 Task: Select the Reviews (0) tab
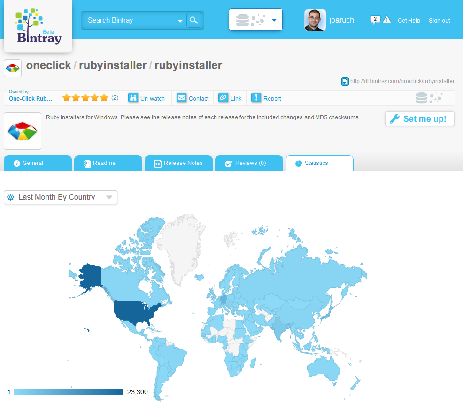click(249, 163)
